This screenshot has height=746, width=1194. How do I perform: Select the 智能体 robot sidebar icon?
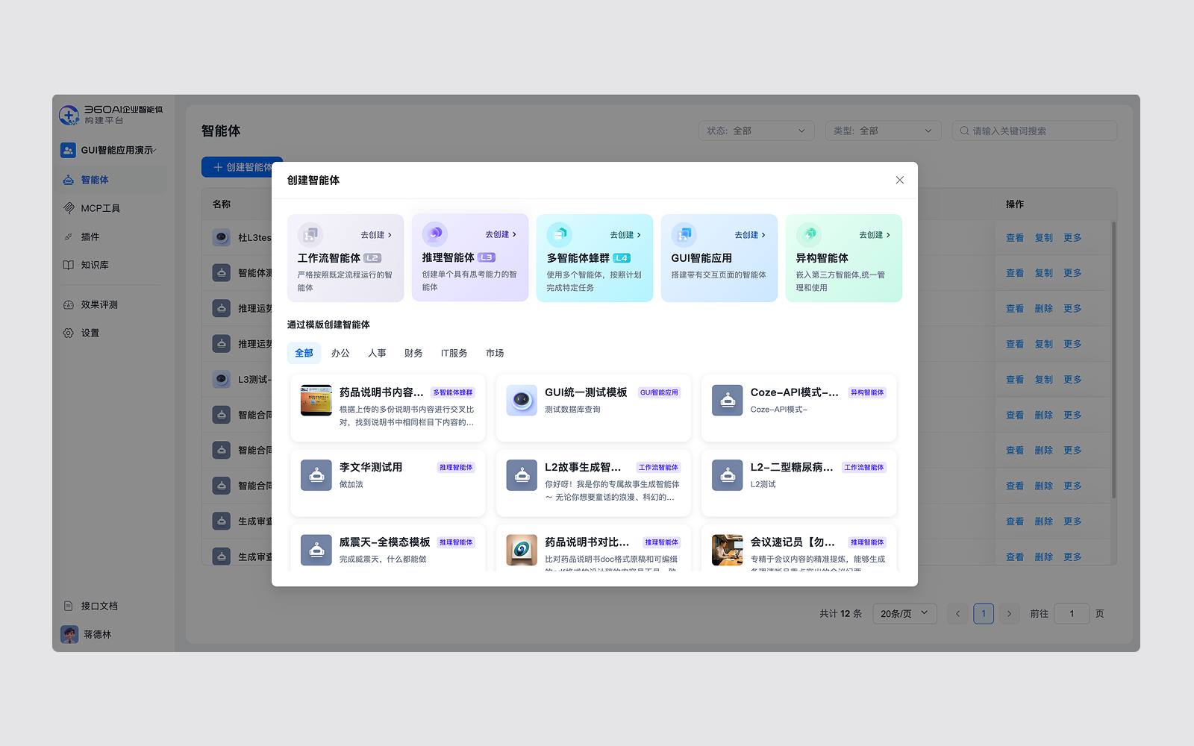(68, 179)
